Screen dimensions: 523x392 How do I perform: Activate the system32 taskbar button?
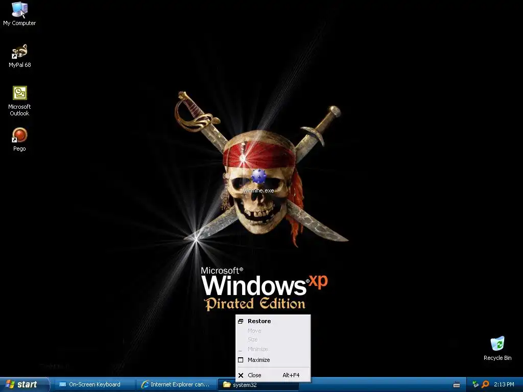(x=257, y=385)
